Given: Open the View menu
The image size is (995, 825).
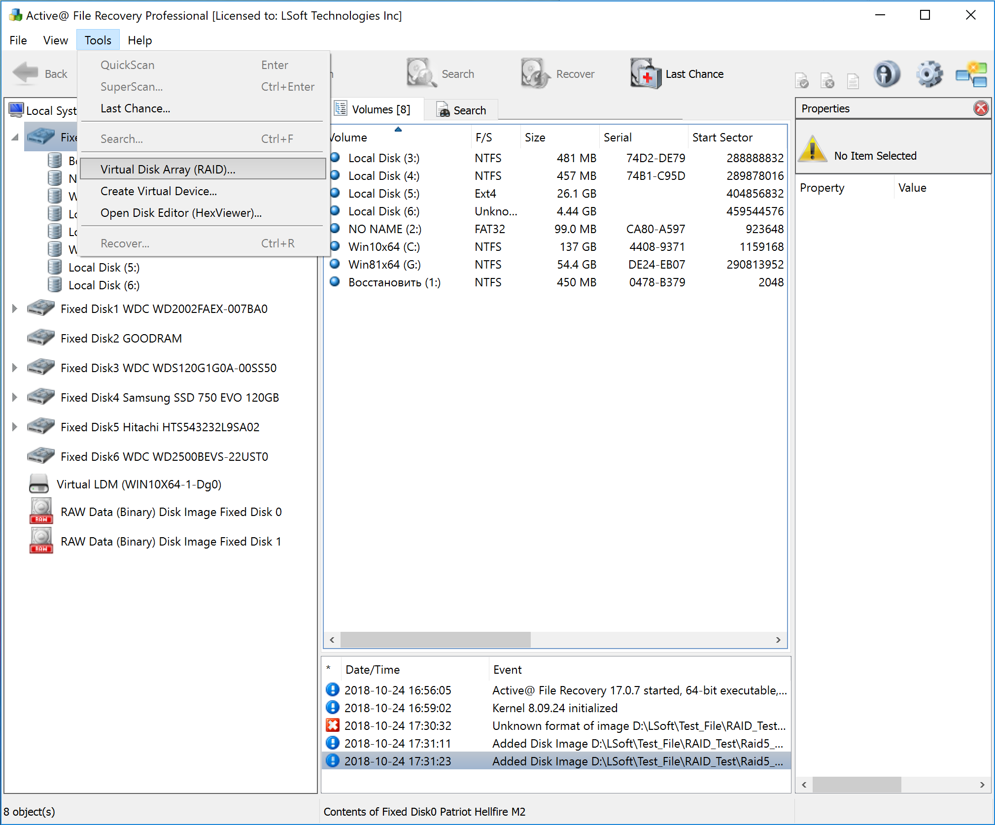Looking at the screenshot, I should tap(55, 40).
